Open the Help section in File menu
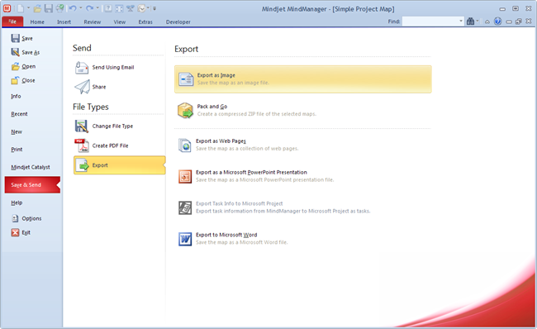The width and height of the screenshot is (537, 329). pyautogui.click(x=17, y=203)
